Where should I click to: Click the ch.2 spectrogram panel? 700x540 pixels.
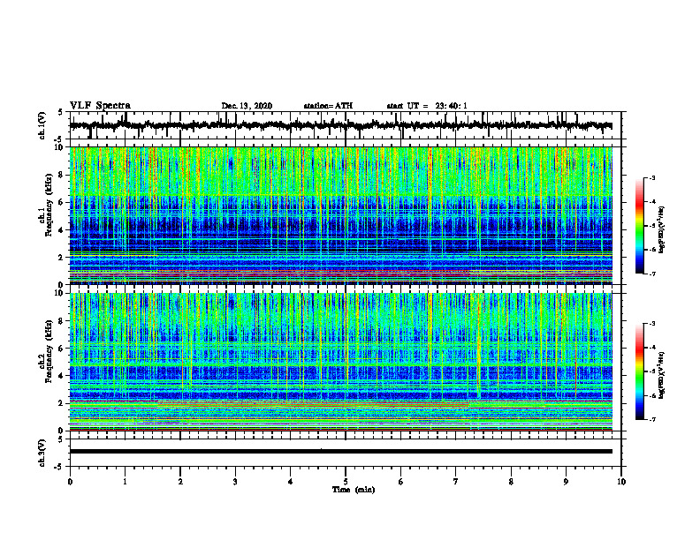coord(340,362)
